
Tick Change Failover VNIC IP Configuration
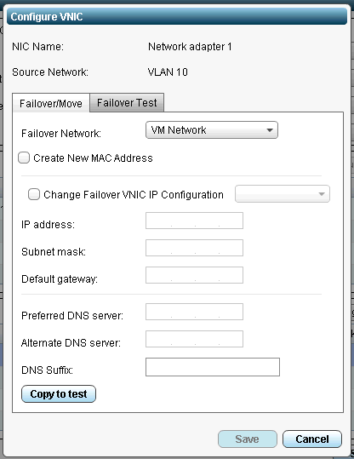tap(34, 194)
